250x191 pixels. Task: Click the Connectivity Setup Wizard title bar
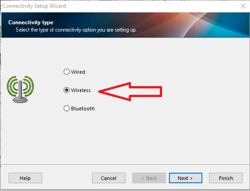click(x=120, y=6)
